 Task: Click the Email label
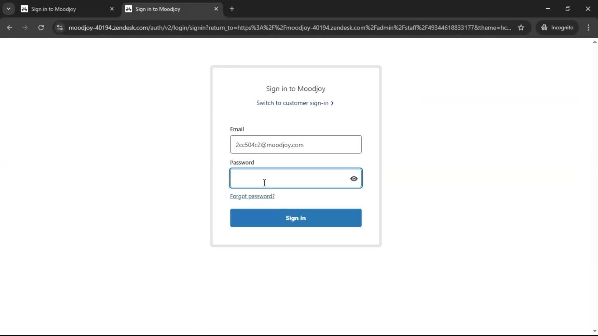(x=237, y=129)
